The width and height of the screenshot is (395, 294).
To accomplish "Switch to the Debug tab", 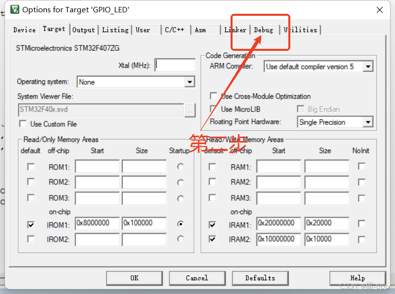I will (264, 30).
